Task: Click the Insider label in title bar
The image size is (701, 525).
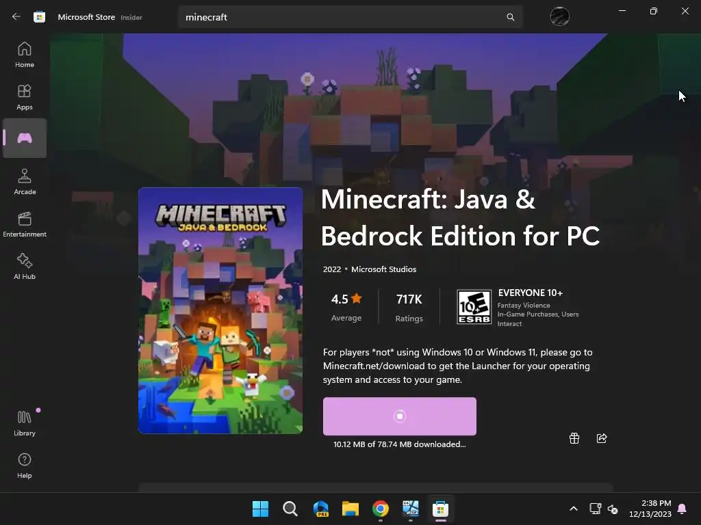Action: pyautogui.click(x=131, y=17)
